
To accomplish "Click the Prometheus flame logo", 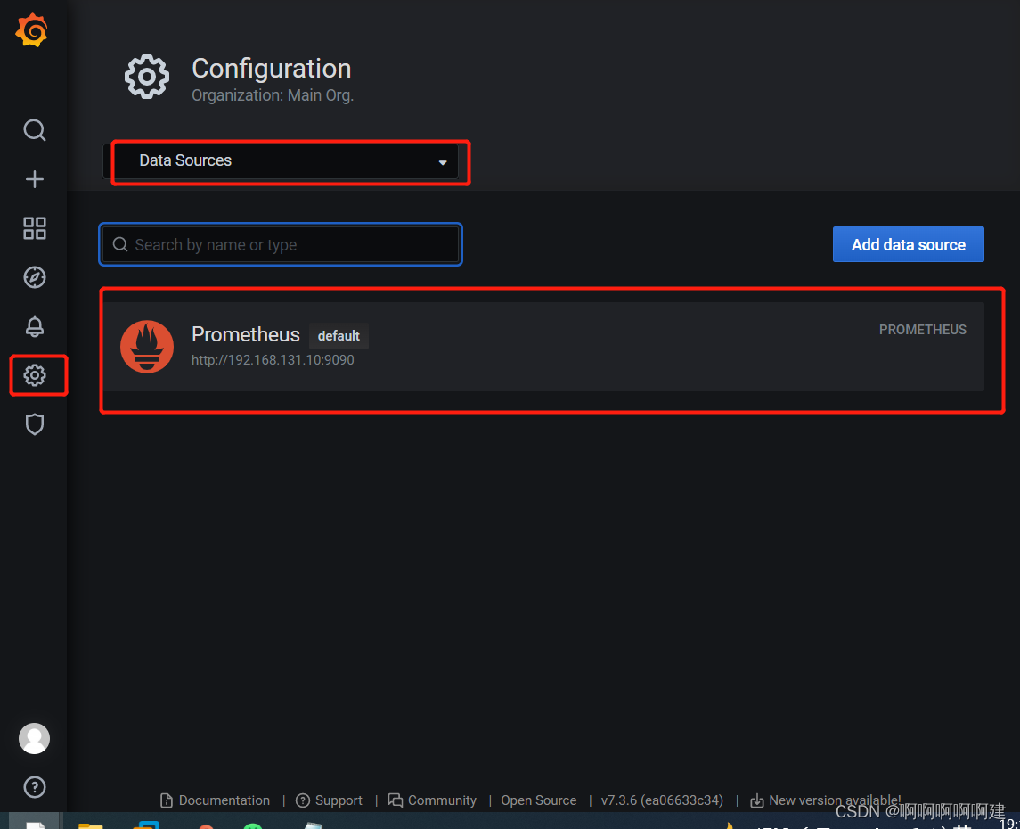I will pos(147,346).
